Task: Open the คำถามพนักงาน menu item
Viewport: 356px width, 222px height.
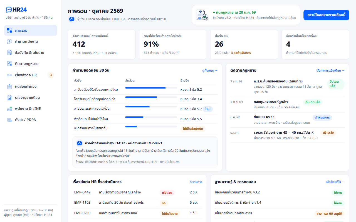Action: pyautogui.click(x=31, y=41)
